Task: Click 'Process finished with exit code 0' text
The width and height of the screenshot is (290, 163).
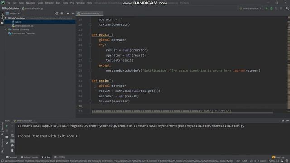Action: [48, 136]
